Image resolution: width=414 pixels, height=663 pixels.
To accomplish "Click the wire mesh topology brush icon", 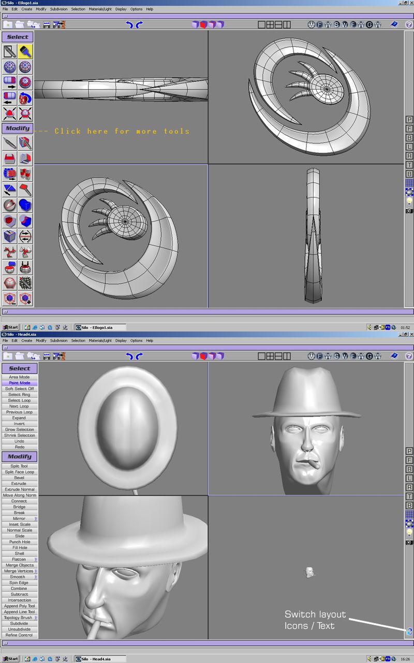I will (25, 282).
